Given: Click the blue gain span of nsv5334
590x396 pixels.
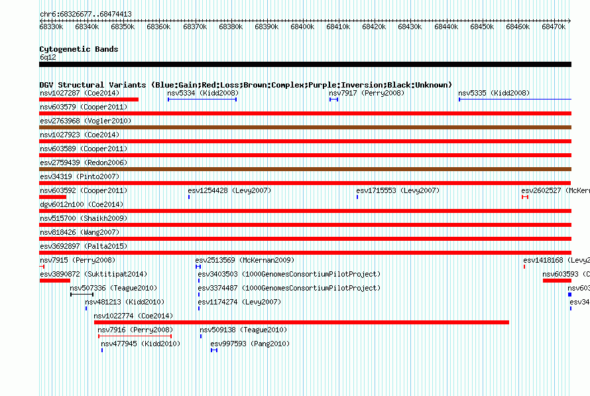Looking at the screenshot, I should coord(202,99).
